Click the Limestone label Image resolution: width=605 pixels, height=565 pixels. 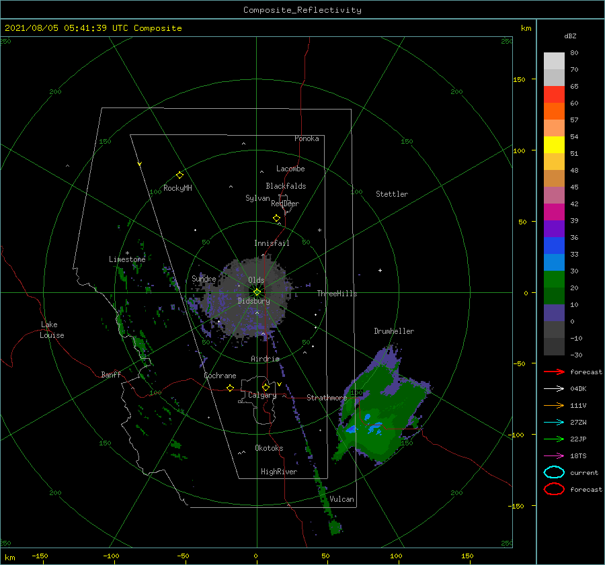[127, 259]
